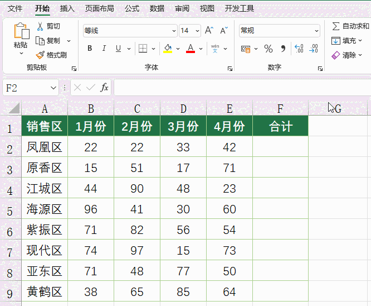The image size is (371, 306).
Task: Click cell with value 96
Action: (91, 208)
